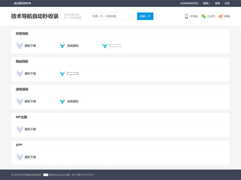Click 星期二 in the top bar

pos(207,3)
